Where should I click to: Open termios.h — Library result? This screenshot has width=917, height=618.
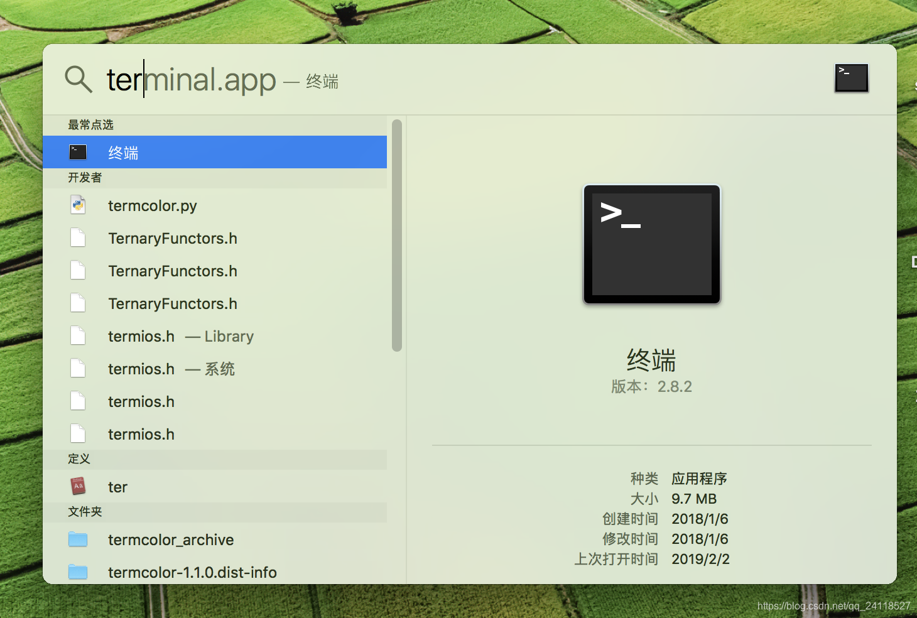point(215,336)
